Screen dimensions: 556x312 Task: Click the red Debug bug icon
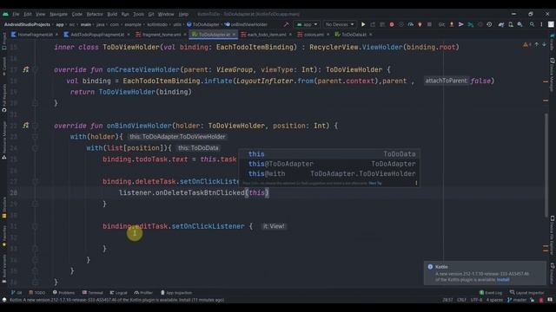point(392,24)
